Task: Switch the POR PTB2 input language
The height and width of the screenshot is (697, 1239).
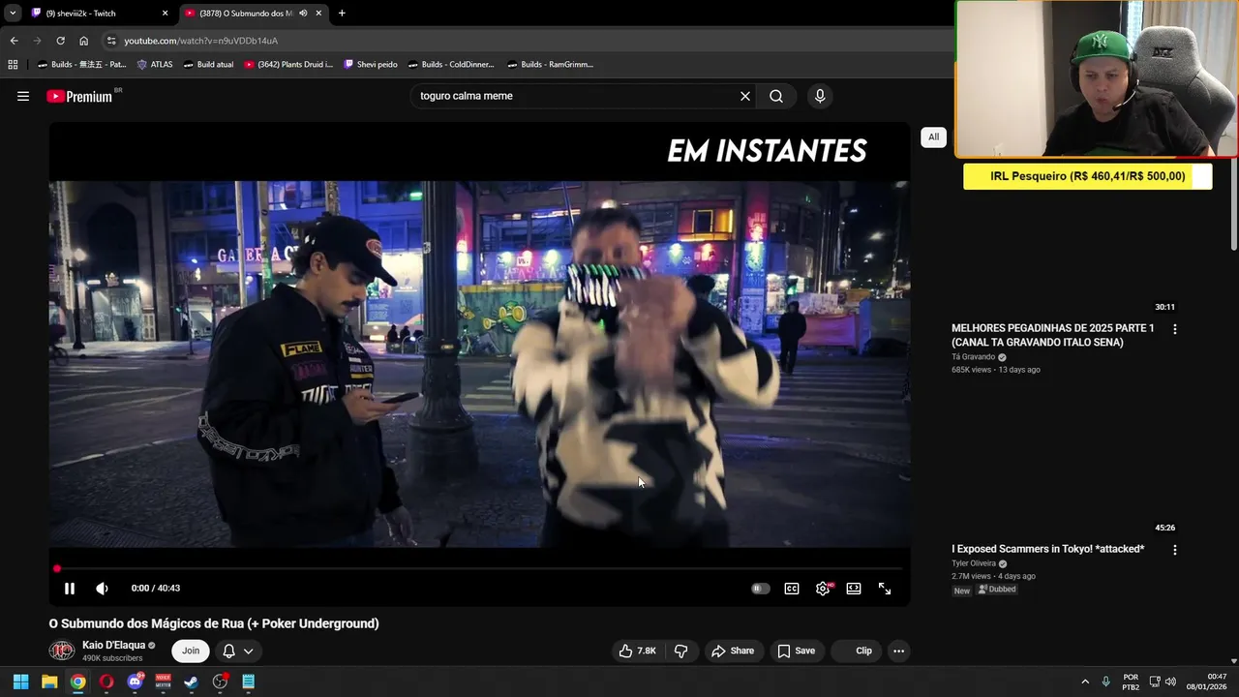Action: [x=1131, y=682]
